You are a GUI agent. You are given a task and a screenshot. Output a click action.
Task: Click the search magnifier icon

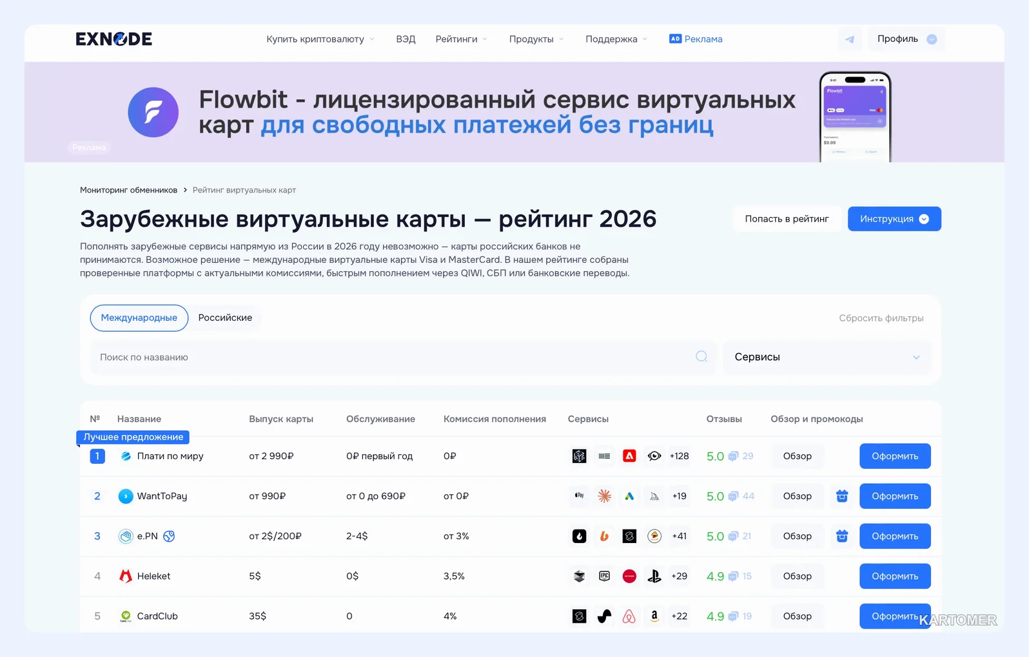pos(701,357)
